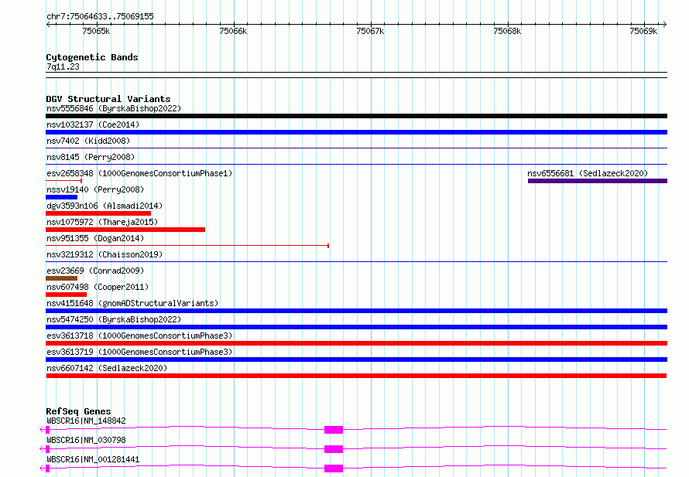This screenshot has width=689, height=477.
Task: Click the purple nsv6556681 Sedlazeck2020 variant bar
Action: [597, 181]
